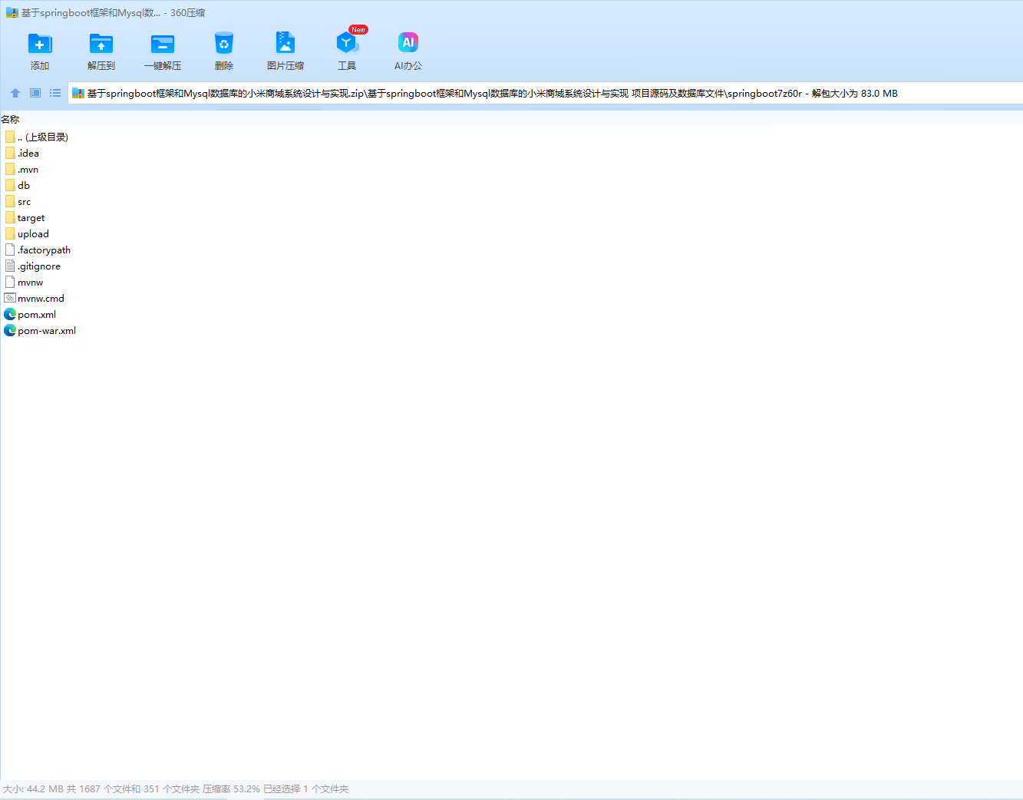Select the mvnw.cmd file icon
The width and height of the screenshot is (1023, 800).
point(10,298)
